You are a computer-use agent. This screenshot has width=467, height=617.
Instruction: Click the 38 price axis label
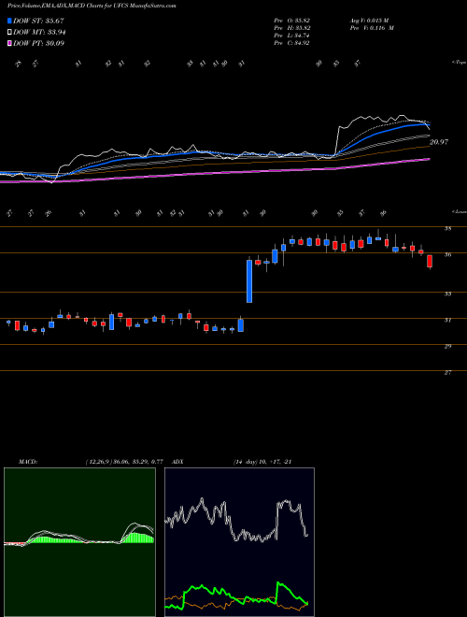click(x=447, y=228)
